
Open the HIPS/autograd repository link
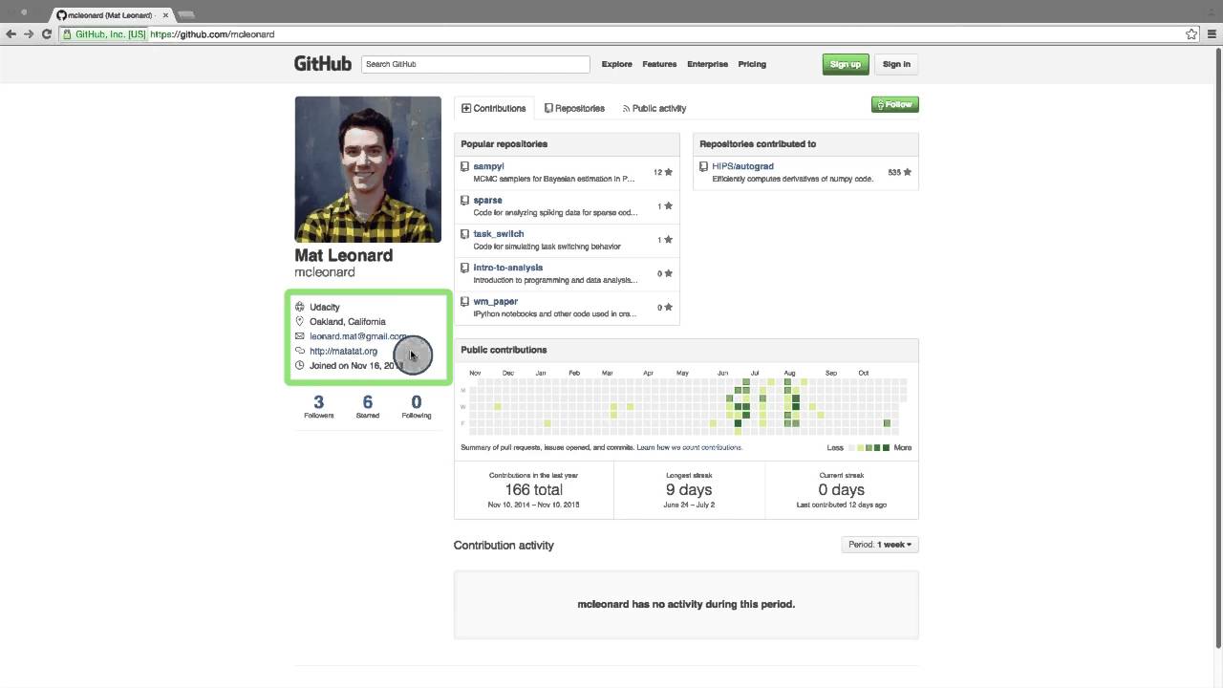(x=742, y=166)
